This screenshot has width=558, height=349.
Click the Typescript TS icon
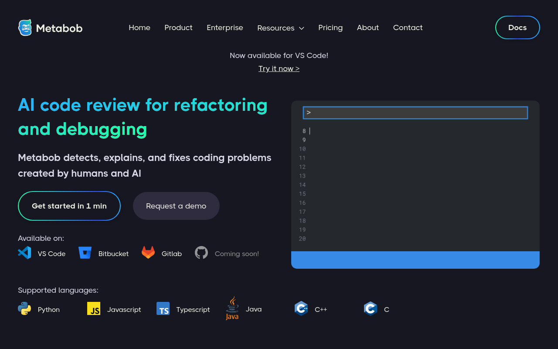click(x=163, y=308)
